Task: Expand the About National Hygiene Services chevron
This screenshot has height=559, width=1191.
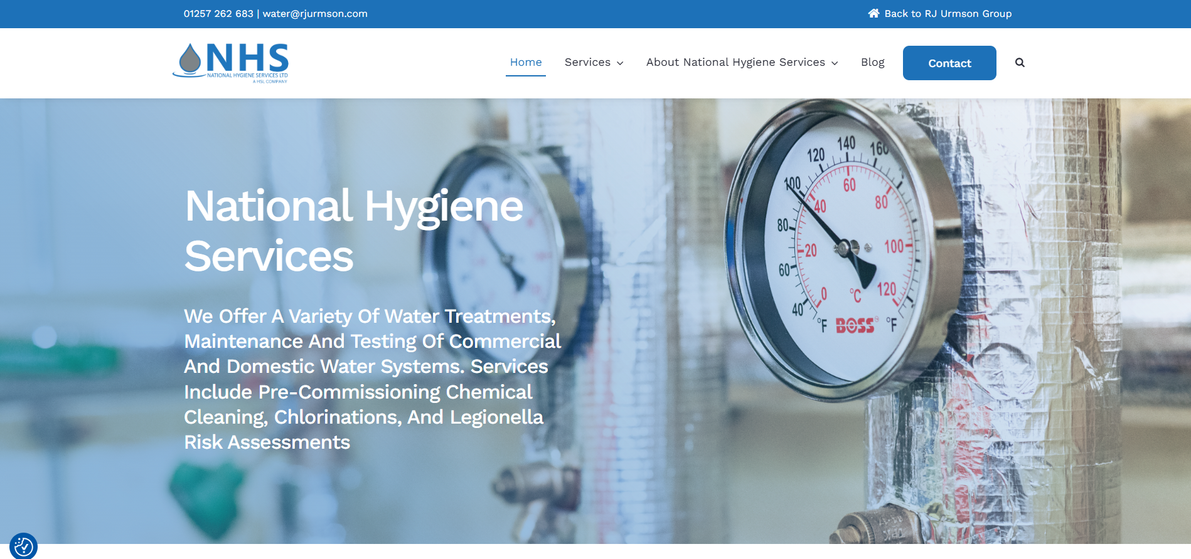Action: [x=835, y=63]
